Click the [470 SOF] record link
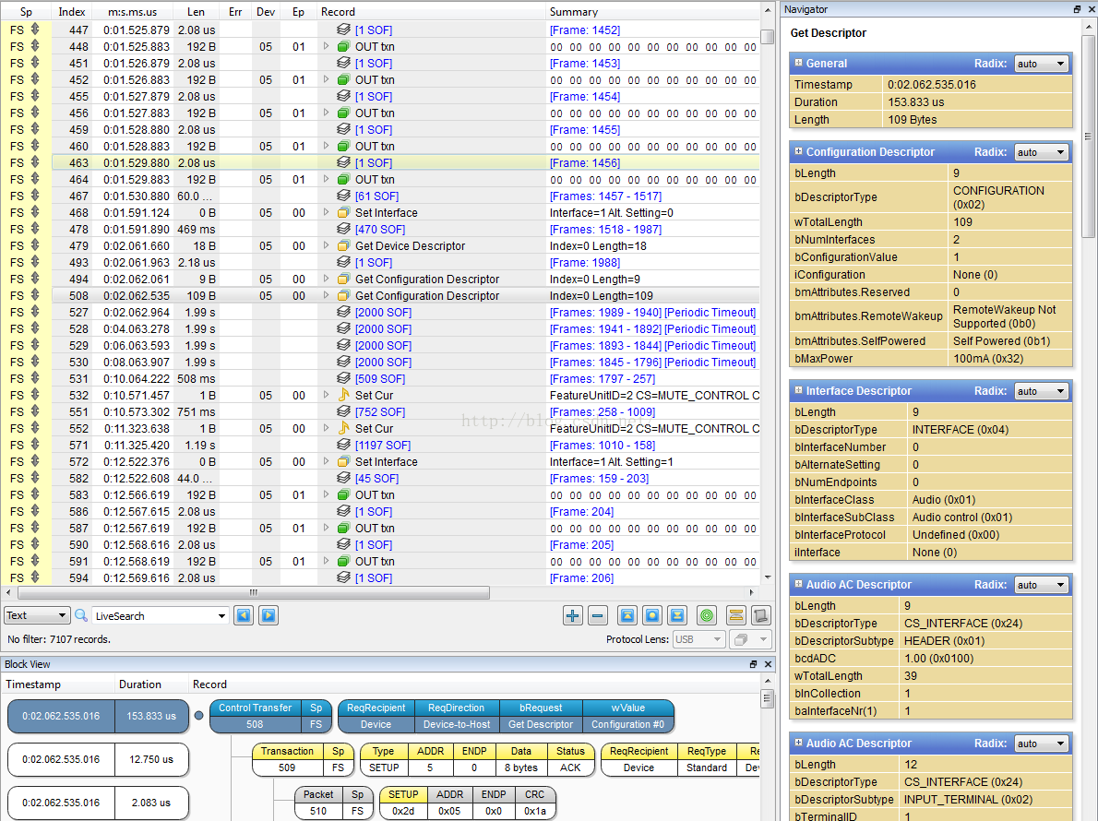 click(379, 229)
